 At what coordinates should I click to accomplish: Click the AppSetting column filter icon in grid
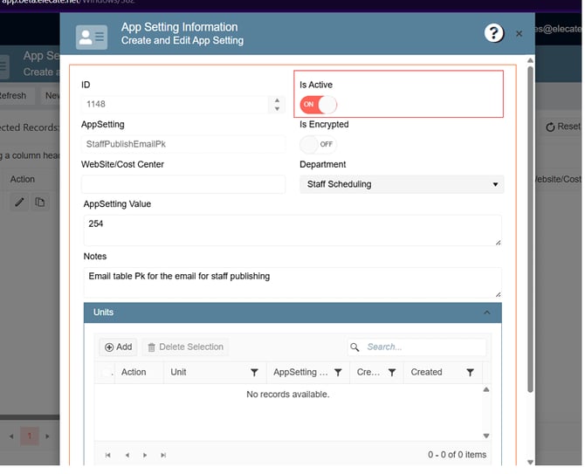pos(338,373)
